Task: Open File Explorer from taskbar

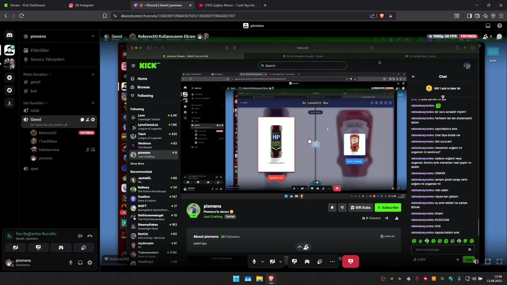Action: pos(259,279)
